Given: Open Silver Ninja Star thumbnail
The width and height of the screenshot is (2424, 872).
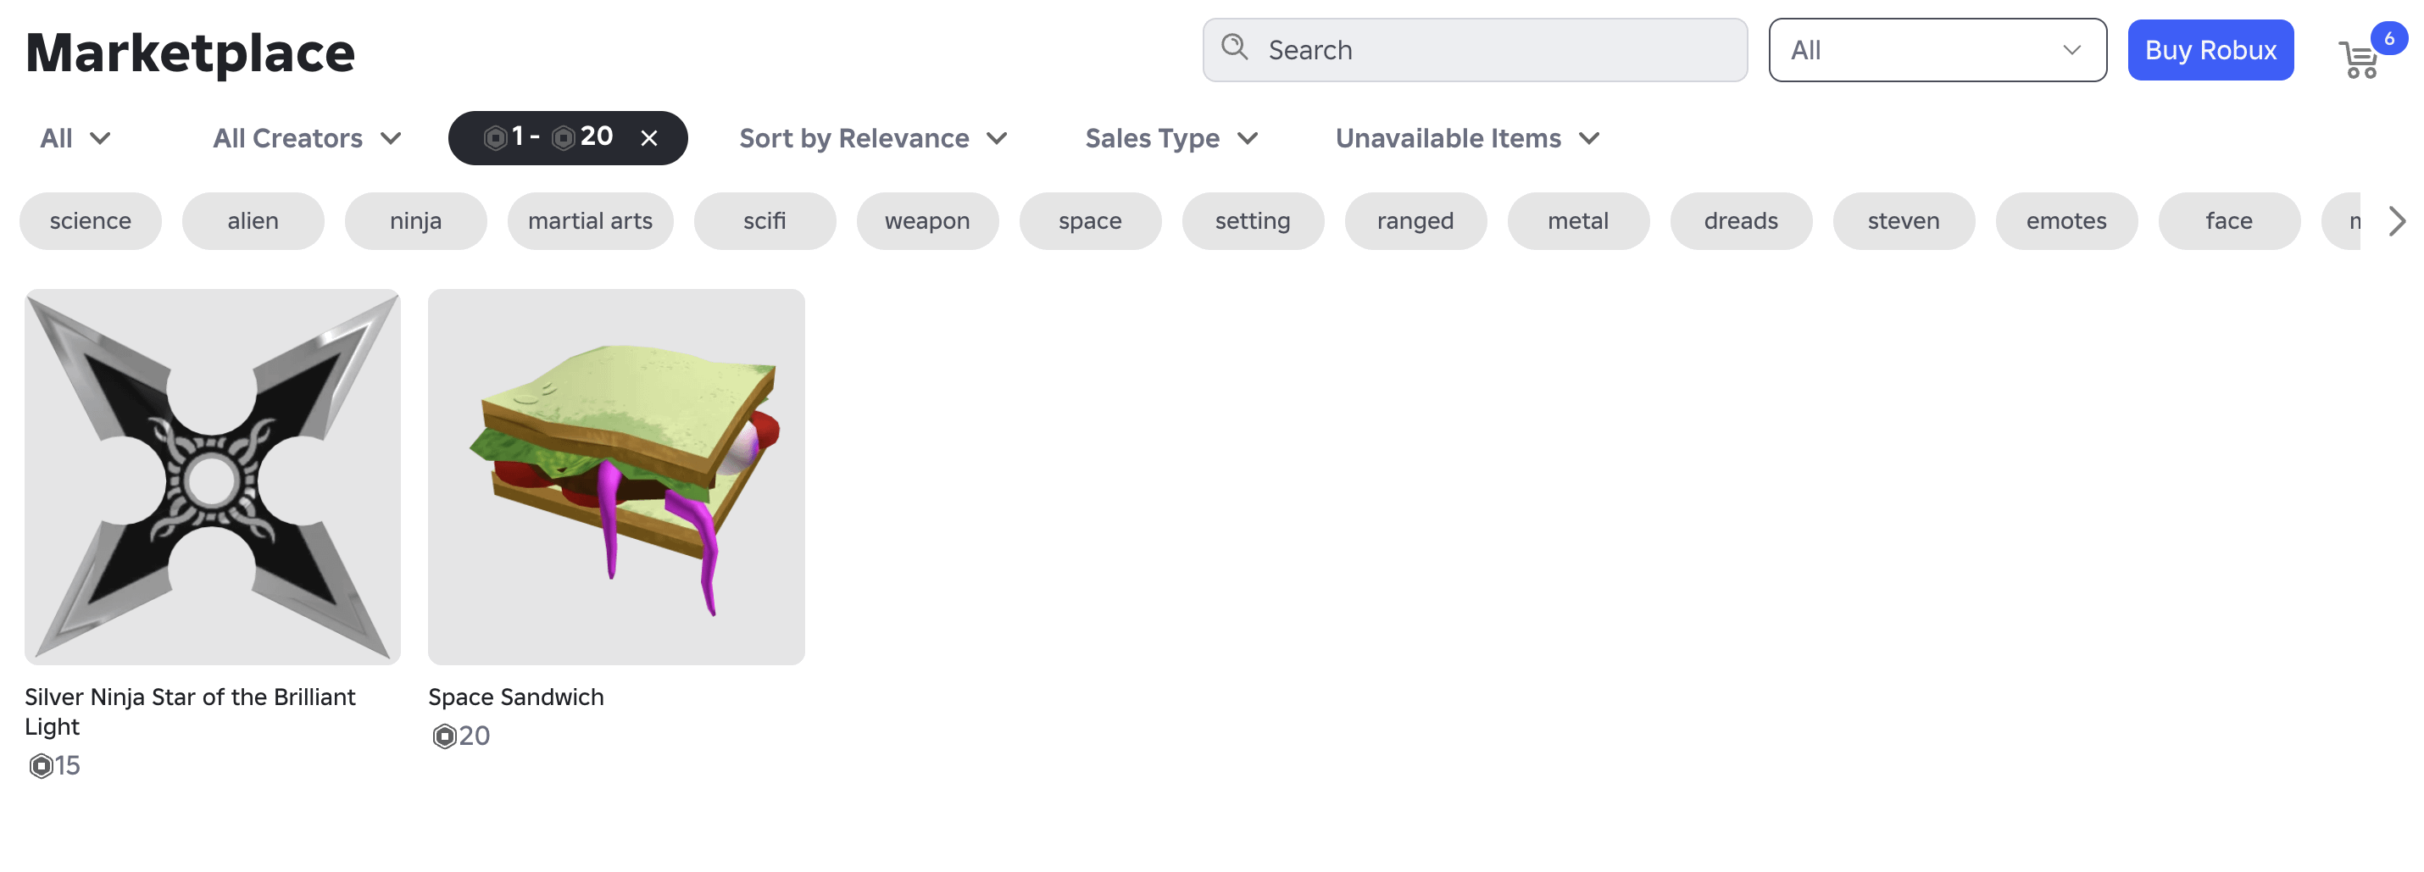Looking at the screenshot, I should point(213,477).
